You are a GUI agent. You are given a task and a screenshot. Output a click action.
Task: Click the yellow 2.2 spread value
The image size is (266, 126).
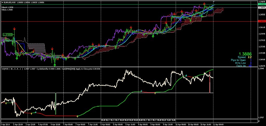point(250,57)
